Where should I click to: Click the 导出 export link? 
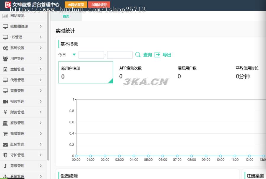pyautogui.click(x=166, y=55)
